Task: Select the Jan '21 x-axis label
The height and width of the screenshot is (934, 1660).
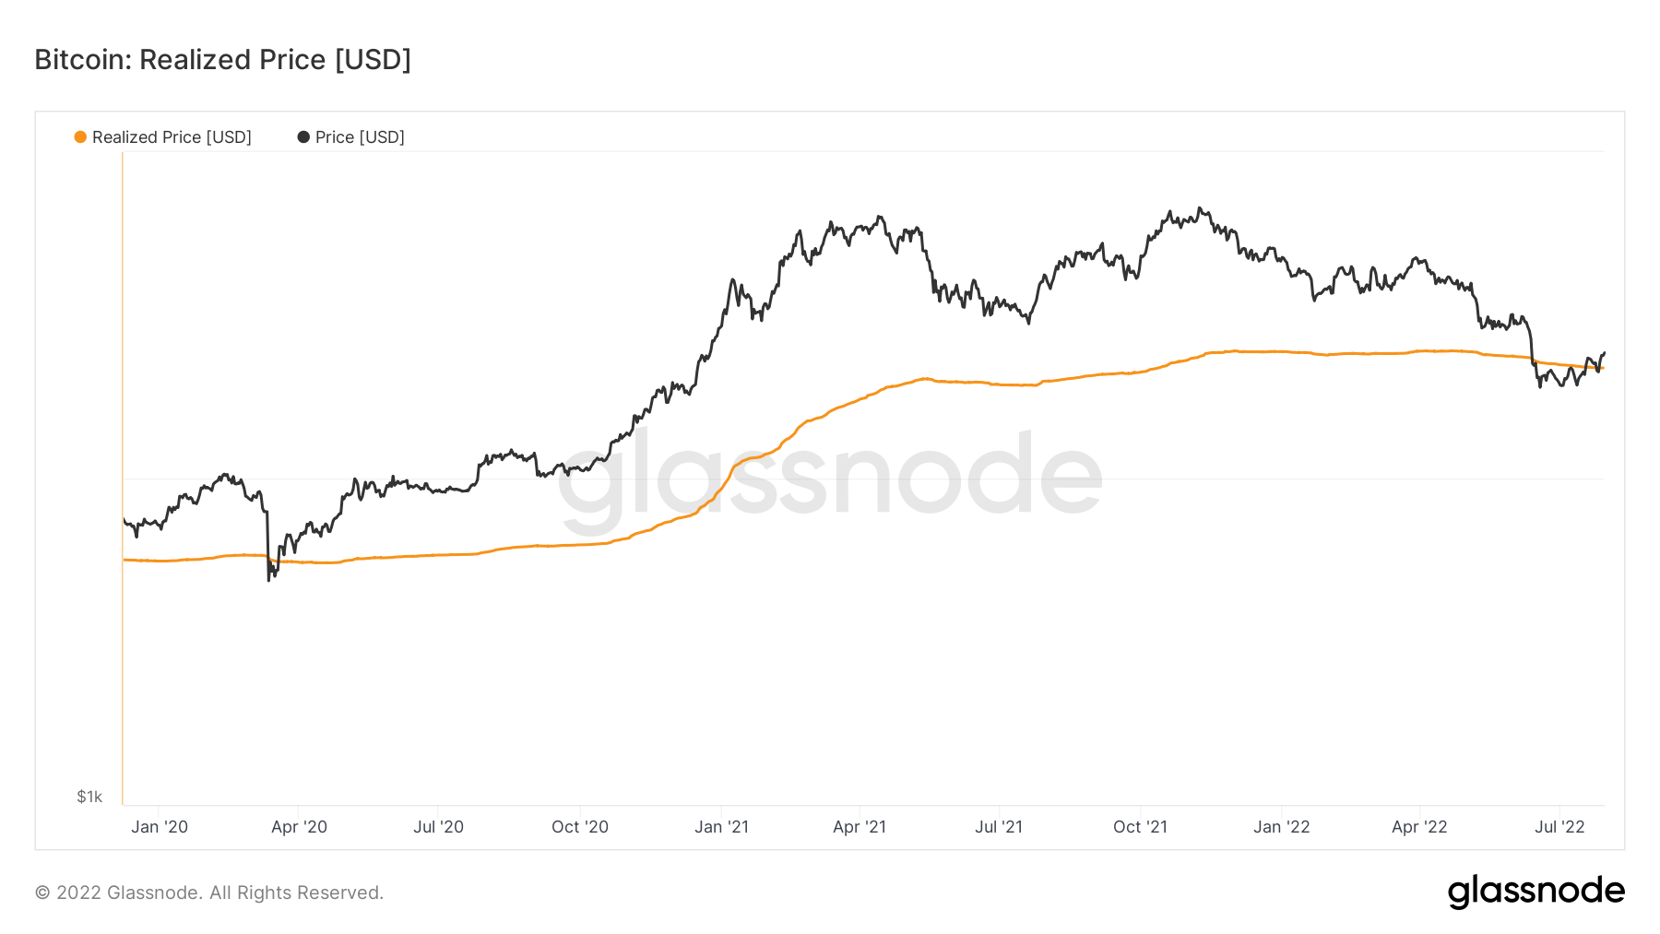Action: tap(721, 827)
